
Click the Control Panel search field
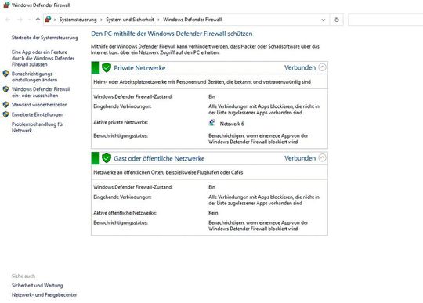[x=385, y=20]
